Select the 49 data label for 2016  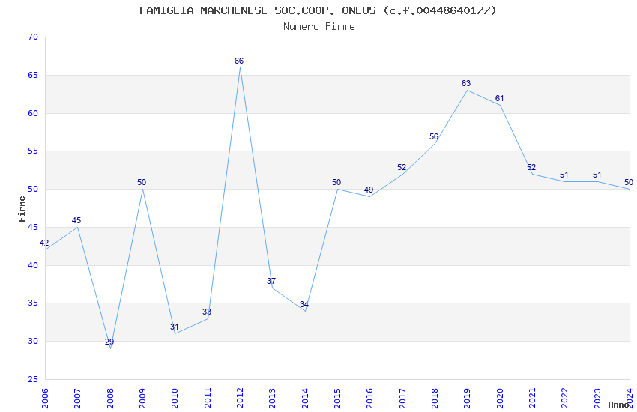[369, 190]
